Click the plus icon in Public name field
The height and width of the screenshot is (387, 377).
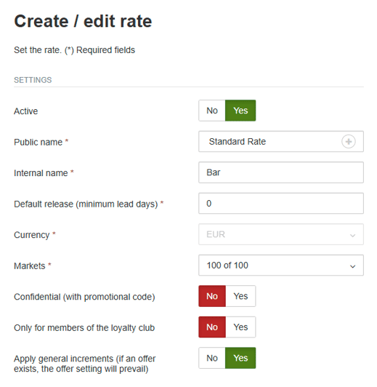pos(348,142)
